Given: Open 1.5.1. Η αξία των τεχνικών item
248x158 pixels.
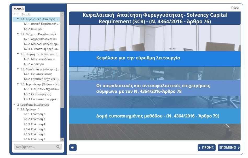Looking at the screenshot, I should [42, 89].
